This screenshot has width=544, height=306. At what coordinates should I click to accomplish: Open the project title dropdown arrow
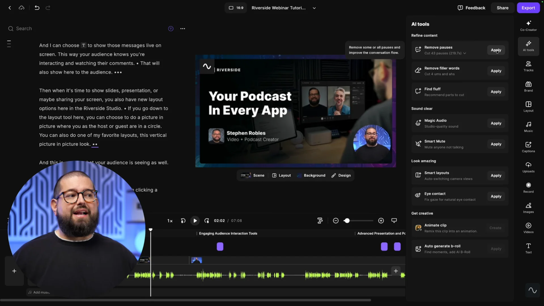314,8
